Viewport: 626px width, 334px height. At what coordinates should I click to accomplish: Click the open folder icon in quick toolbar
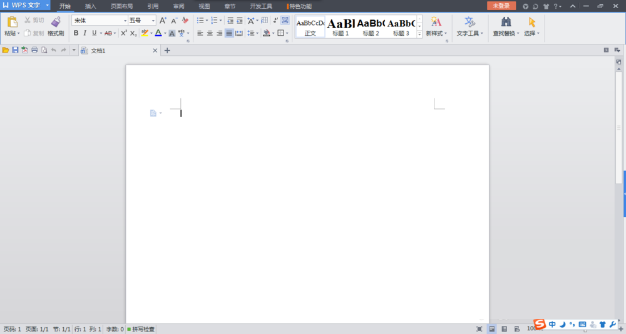(6, 50)
